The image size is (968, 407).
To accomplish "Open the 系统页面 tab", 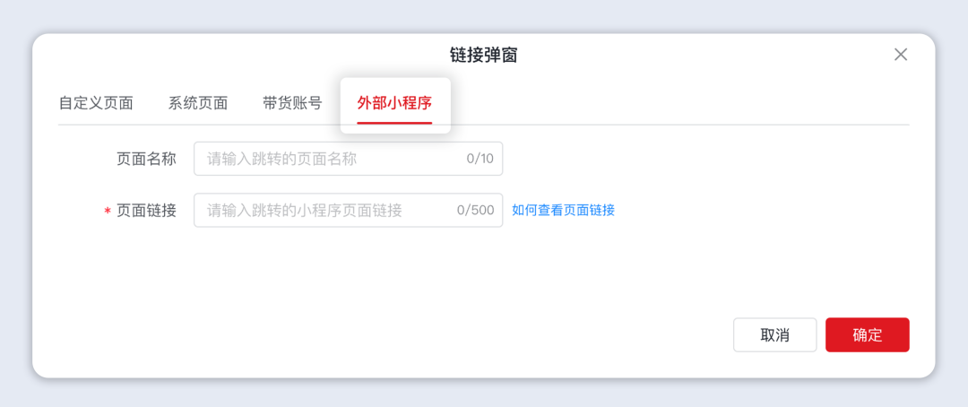I will pyautogui.click(x=198, y=103).
